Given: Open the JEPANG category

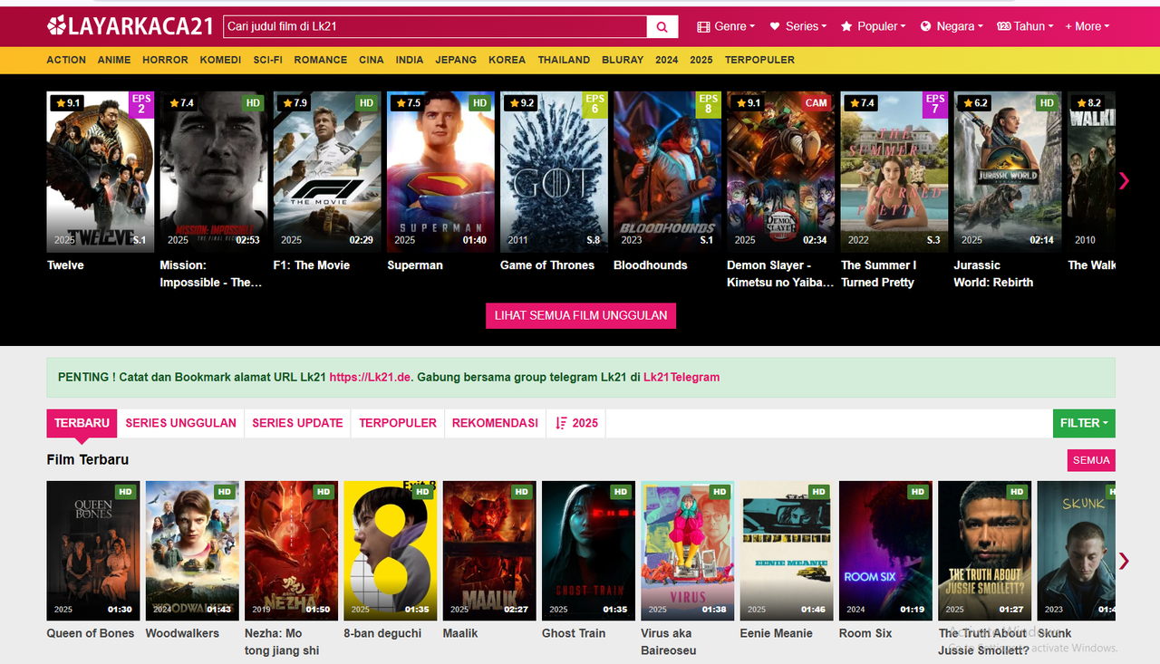Looking at the screenshot, I should (x=456, y=60).
